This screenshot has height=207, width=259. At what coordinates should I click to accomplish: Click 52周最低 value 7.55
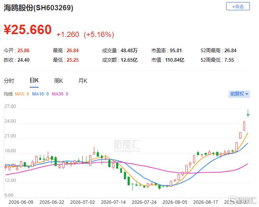(229, 60)
